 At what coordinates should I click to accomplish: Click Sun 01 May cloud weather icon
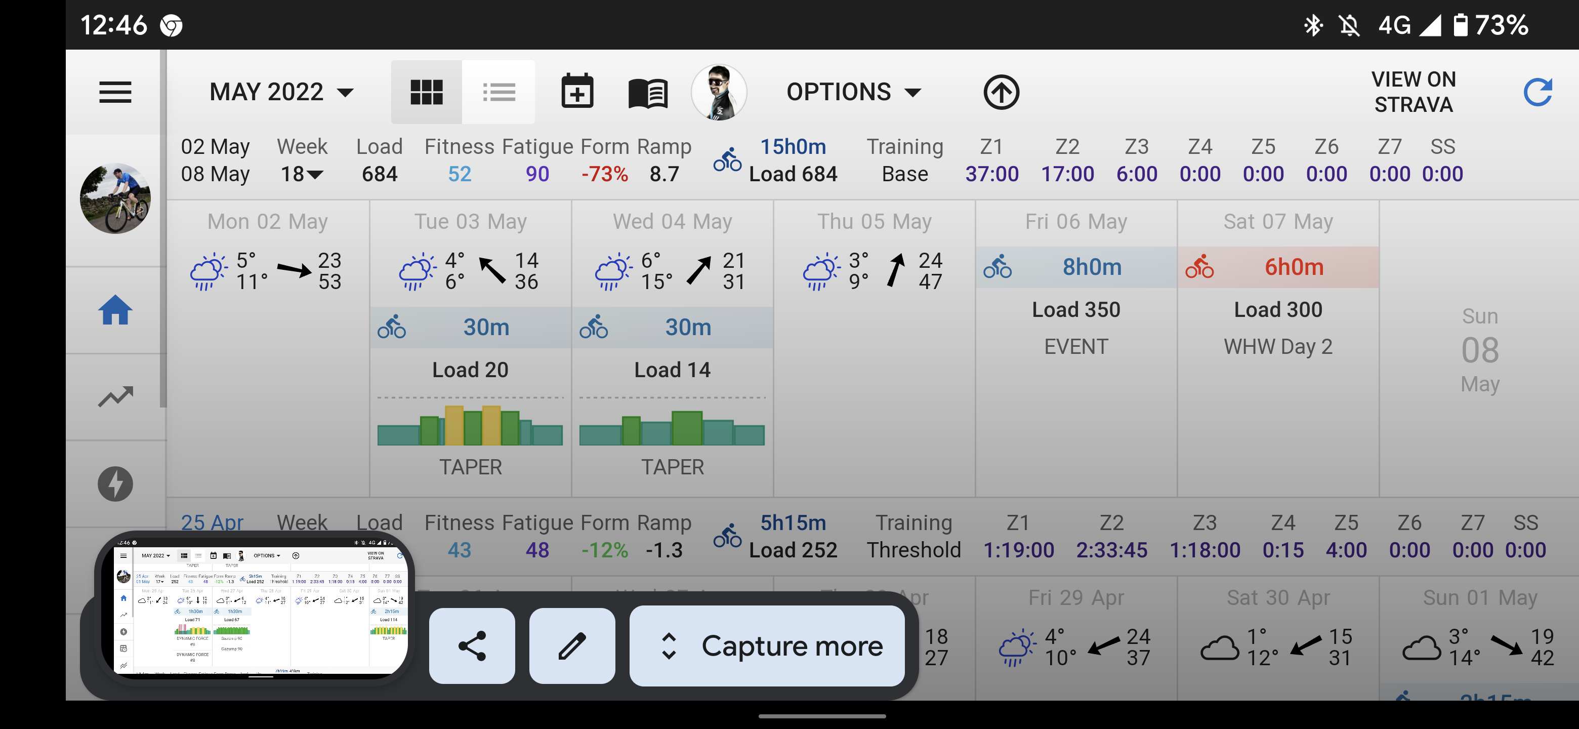pyautogui.click(x=1422, y=648)
